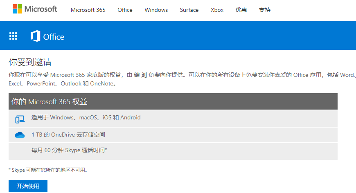
Task: Select Office in the top navigation bar
Action: tap(125, 10)
